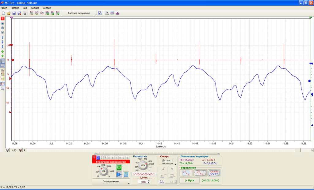314x190 pixels.
Task: Open the Сервис menu
Action: (47, 8)
